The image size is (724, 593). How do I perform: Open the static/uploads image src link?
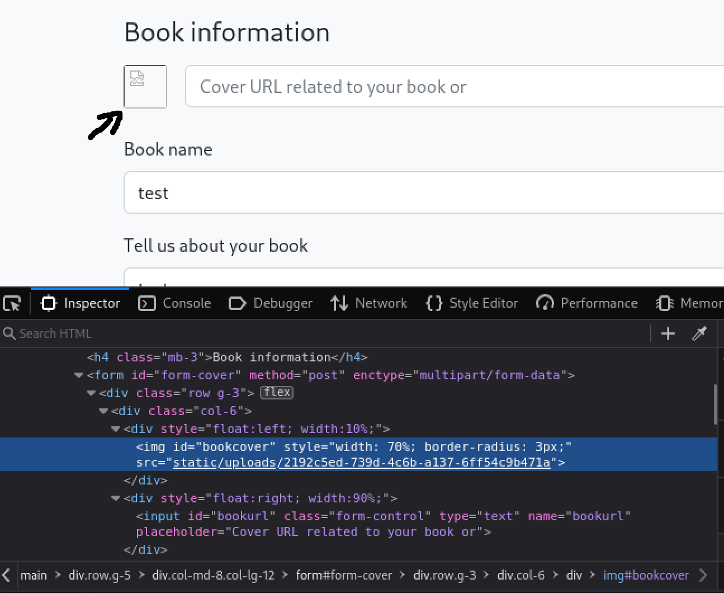pyautogui.click(x=361, y=463)
